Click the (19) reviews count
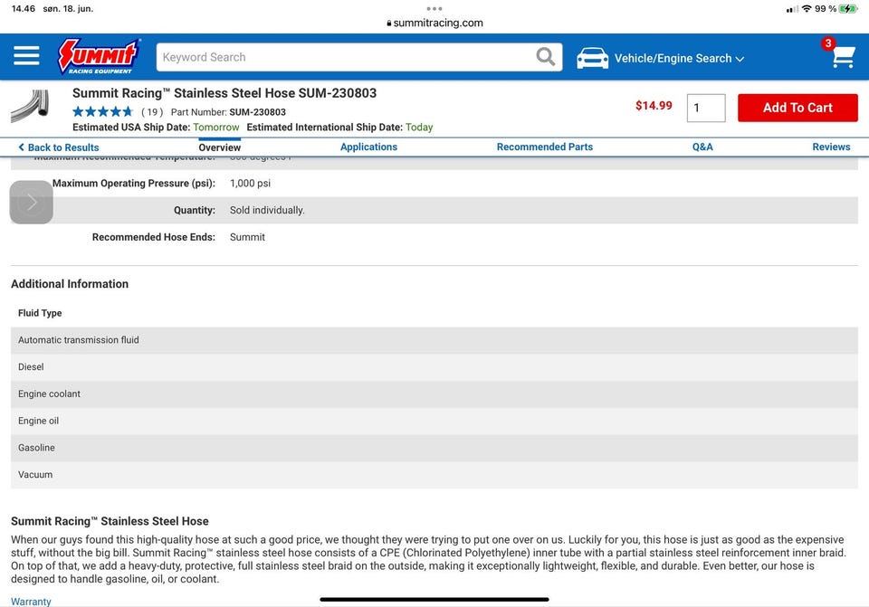This screenshot has height=607, width=869. pos(152,112)
